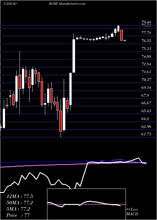Click the 67.9 price axis label
The width and height of the screenshot is (157, 220).
pos(145,96)
